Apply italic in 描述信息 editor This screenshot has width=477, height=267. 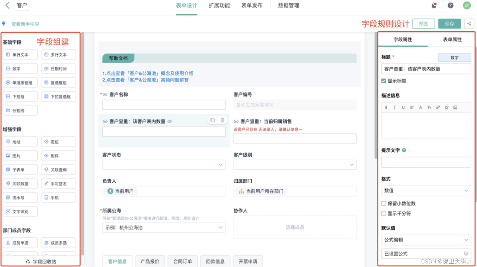tap(395, 108)
